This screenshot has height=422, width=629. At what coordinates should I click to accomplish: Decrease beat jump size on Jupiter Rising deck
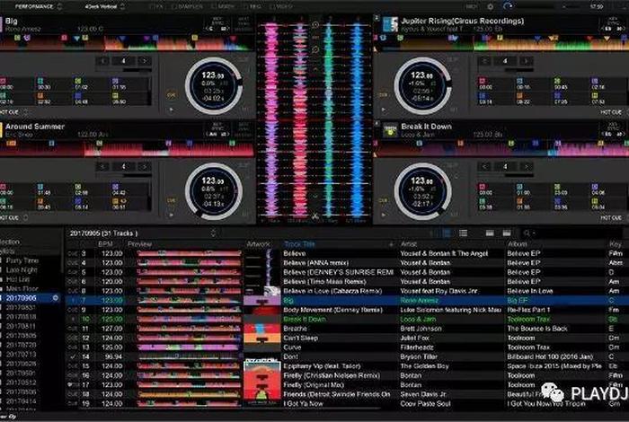click(x=484, y=61)
